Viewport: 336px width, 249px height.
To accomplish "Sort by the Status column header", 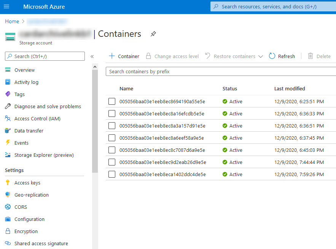I will pyautogui.click(x=230, y=88).
